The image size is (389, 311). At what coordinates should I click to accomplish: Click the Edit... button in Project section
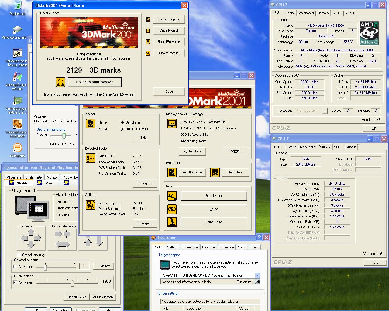click(x=144, y=138)
